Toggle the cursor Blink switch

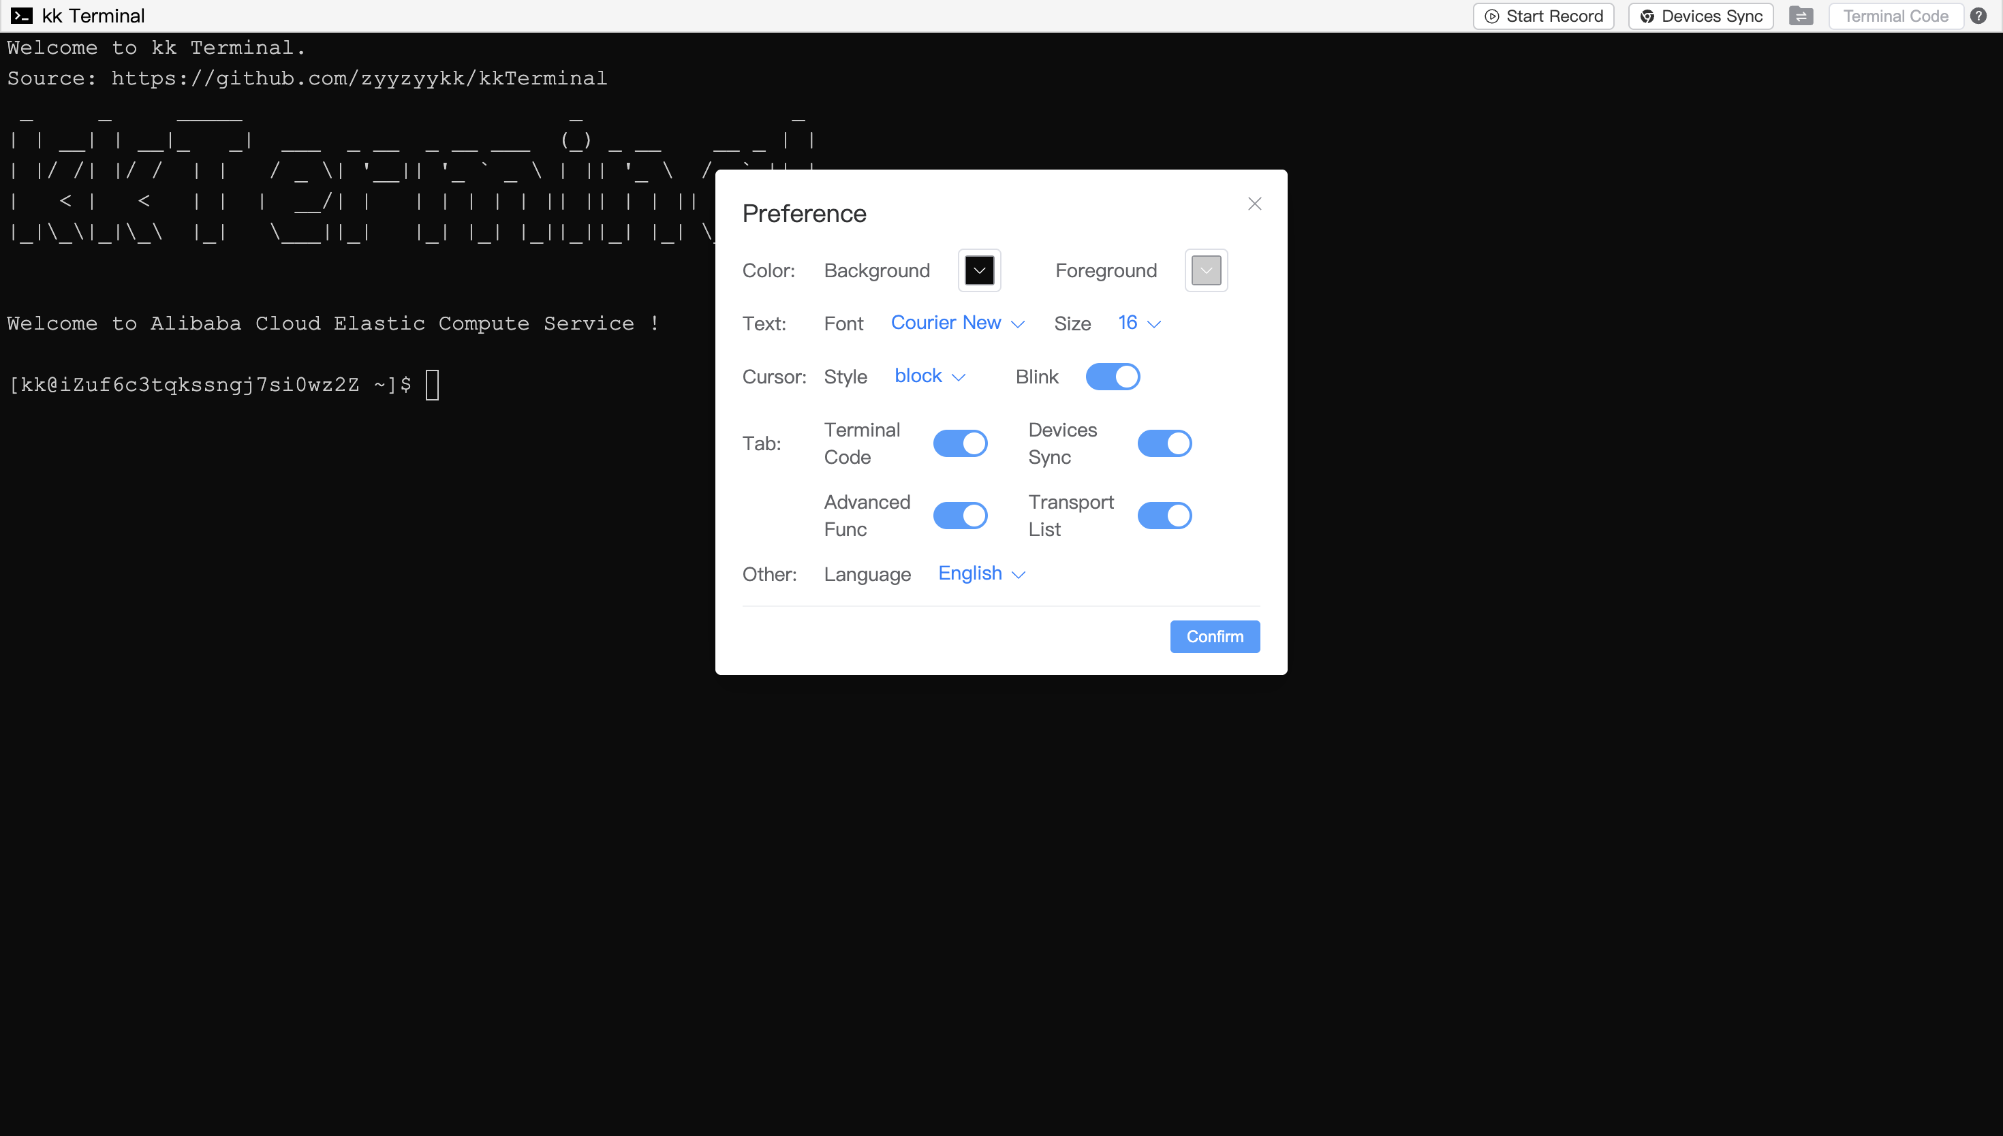tap(1112, 377)
